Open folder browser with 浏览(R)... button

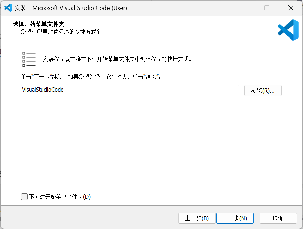(263, 91)
